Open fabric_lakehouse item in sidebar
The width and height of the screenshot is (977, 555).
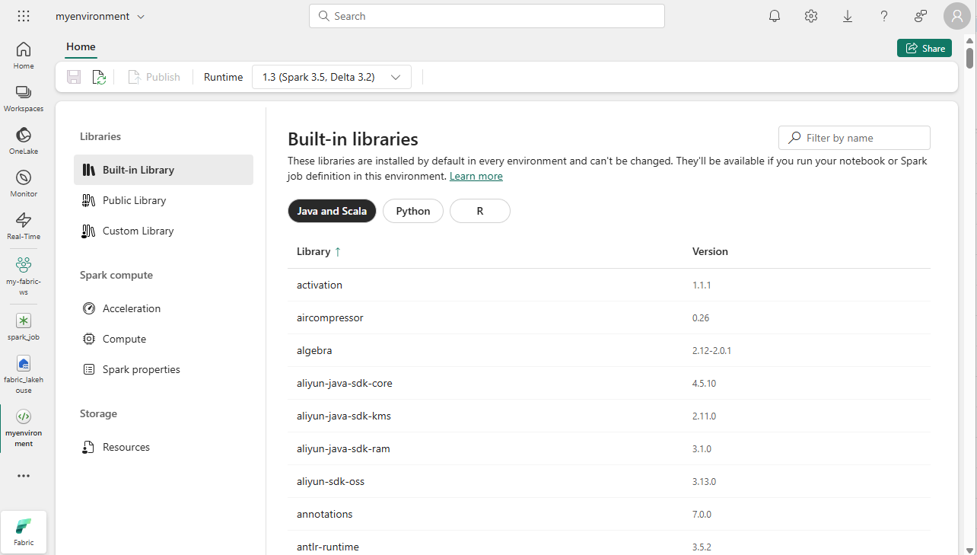(24, 375)
